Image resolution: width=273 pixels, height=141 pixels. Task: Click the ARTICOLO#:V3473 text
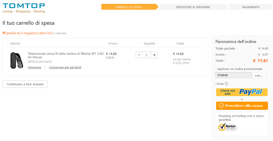click(40, 62)
